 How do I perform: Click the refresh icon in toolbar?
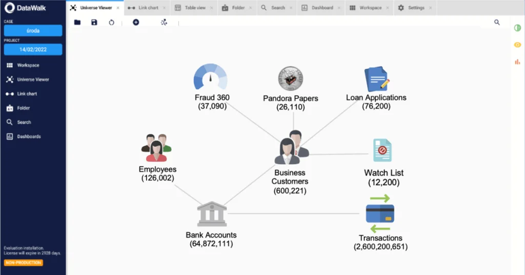click(111, 23)
